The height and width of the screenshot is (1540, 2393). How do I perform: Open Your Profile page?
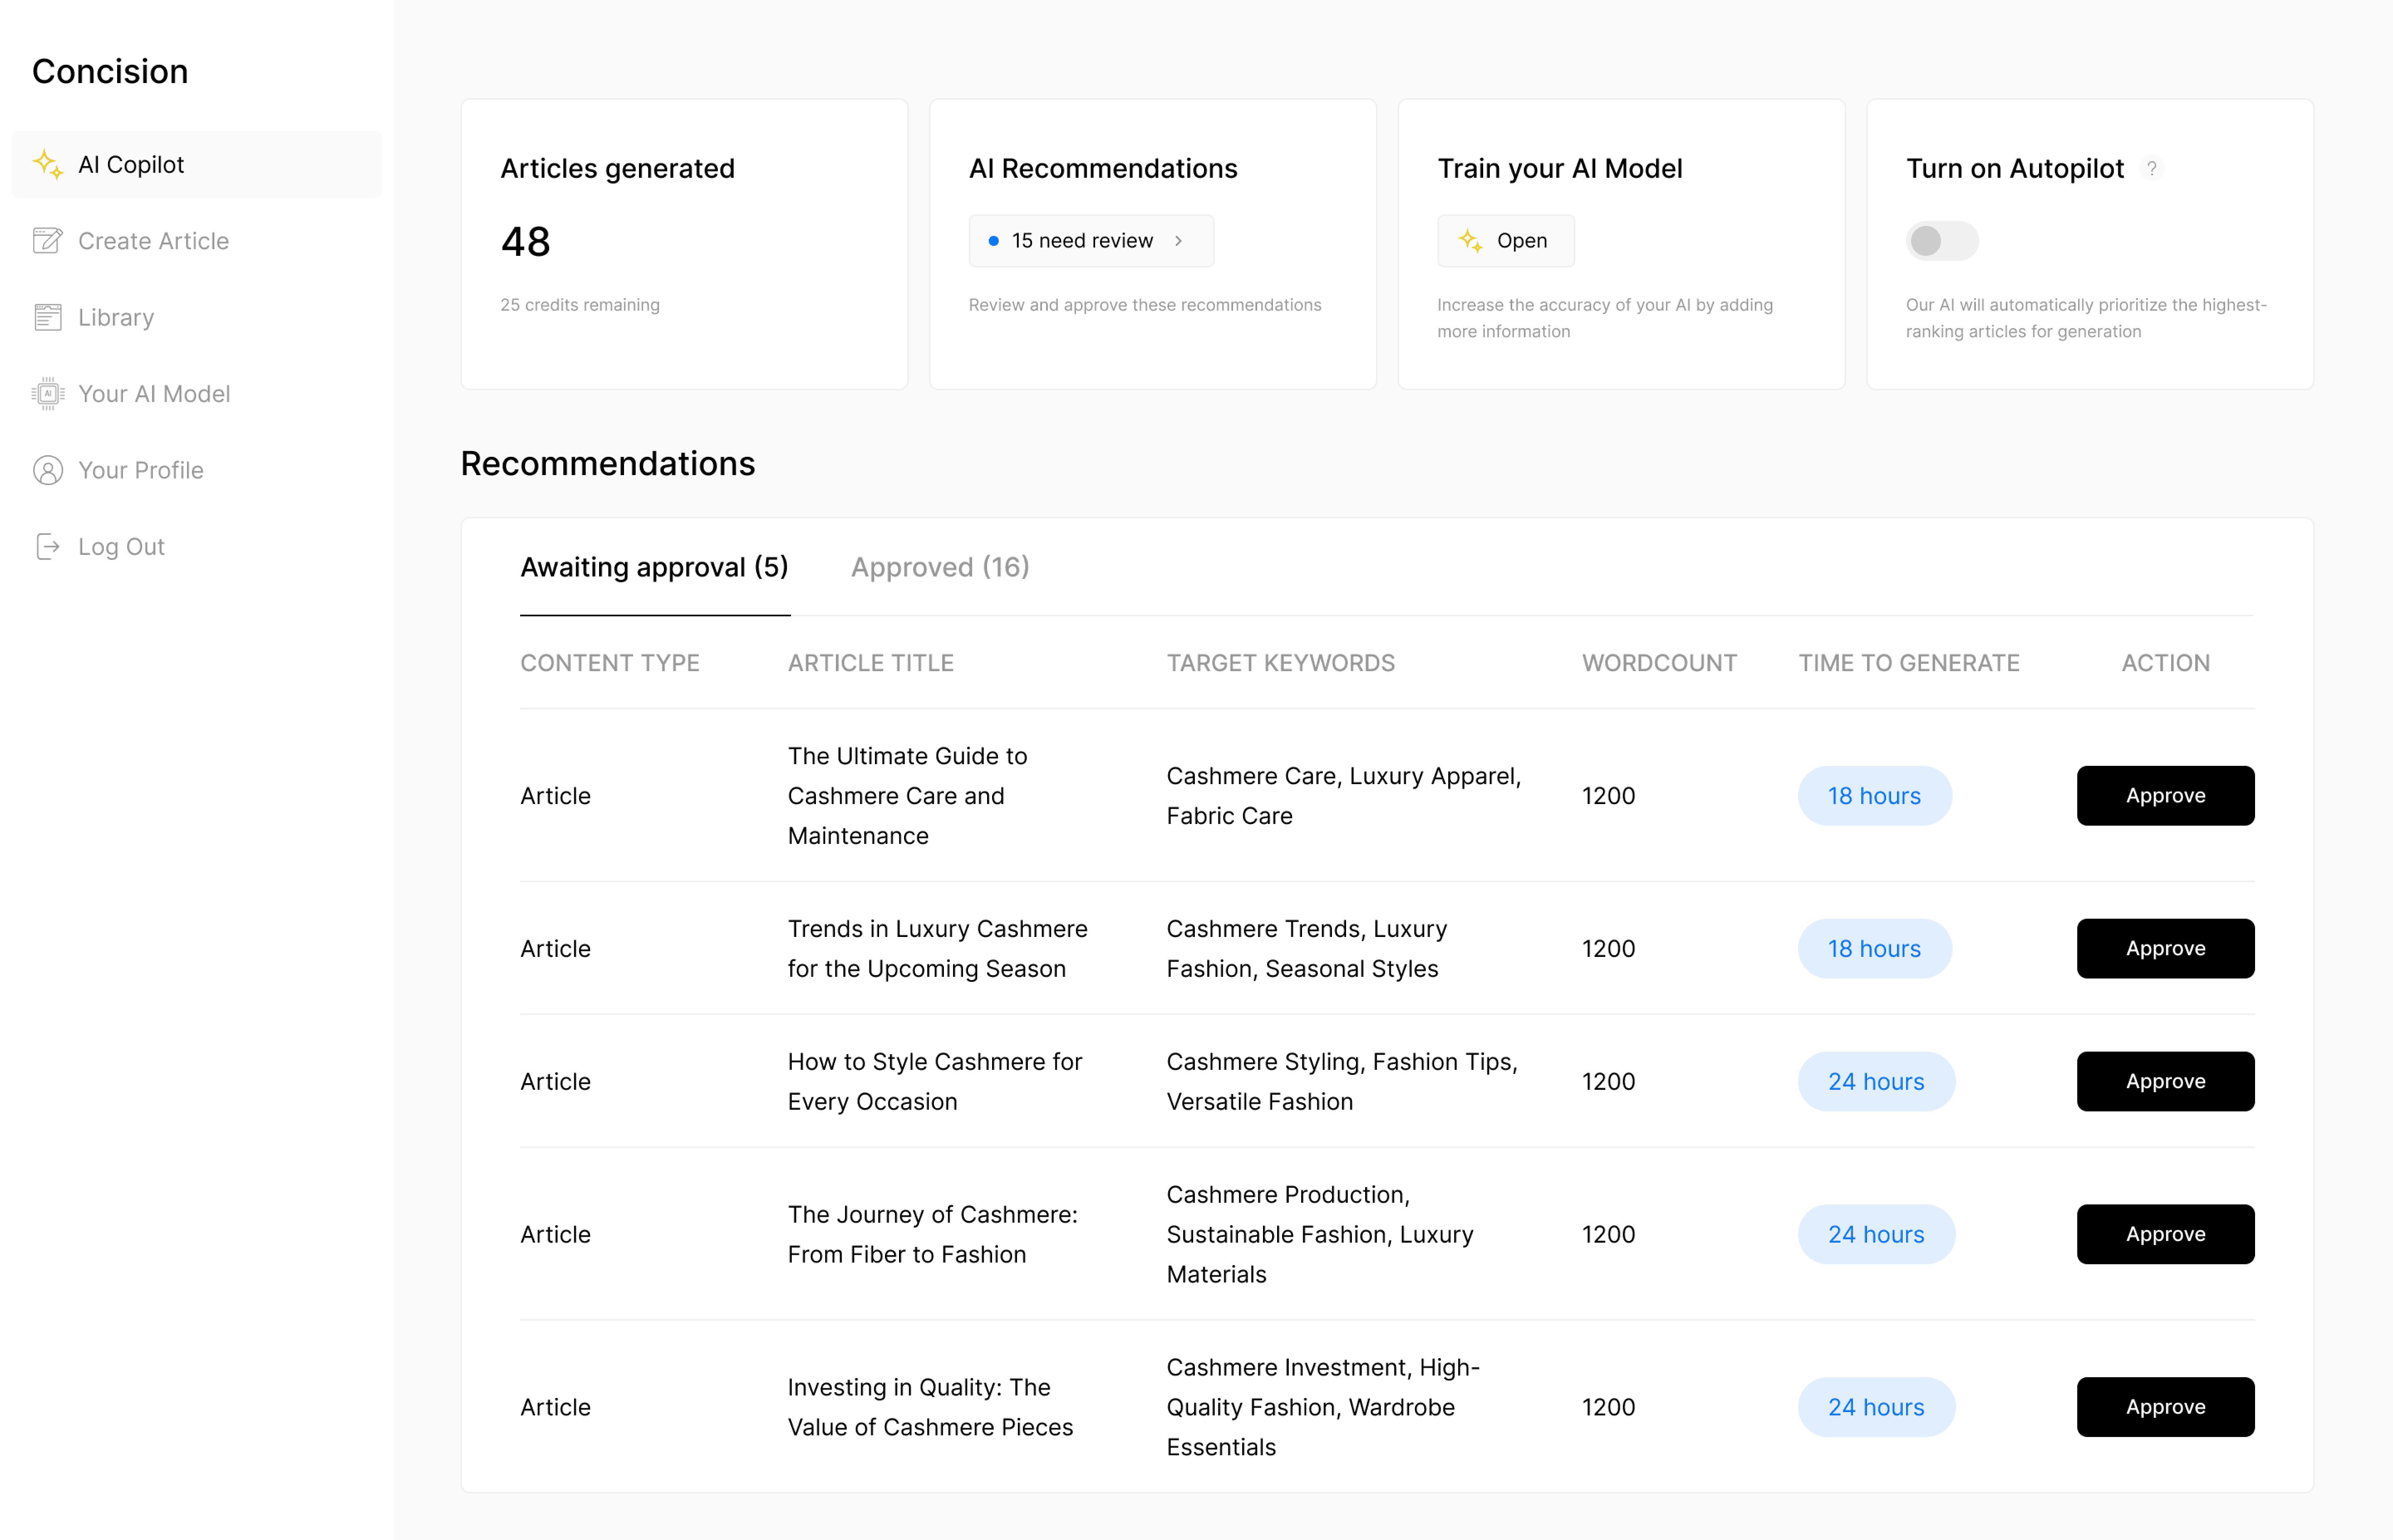pos(197,470)
